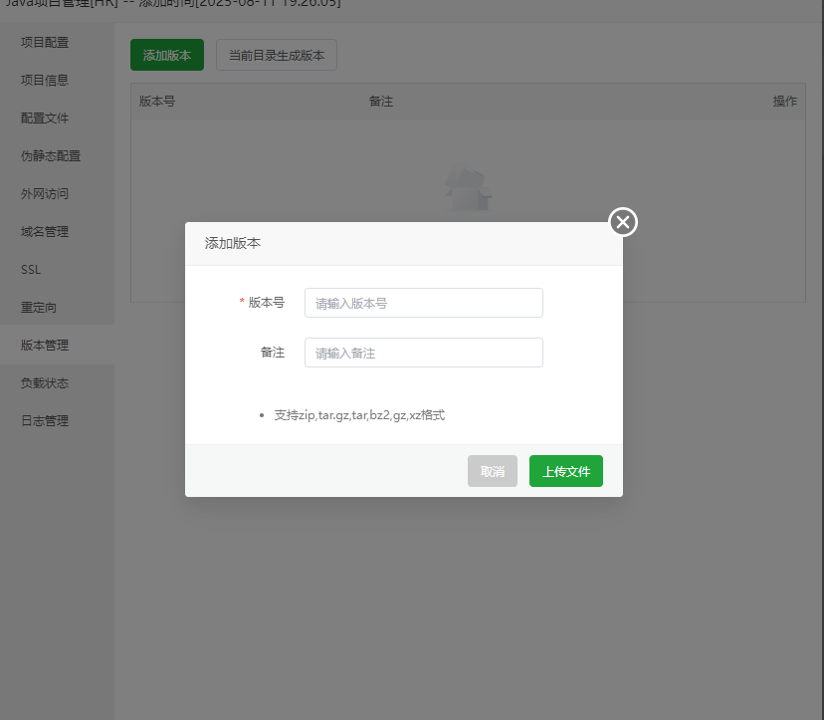Open the 项目配置 sidebar tab
The width and height of the screenshot is (824, 720).
pos(45,42)
